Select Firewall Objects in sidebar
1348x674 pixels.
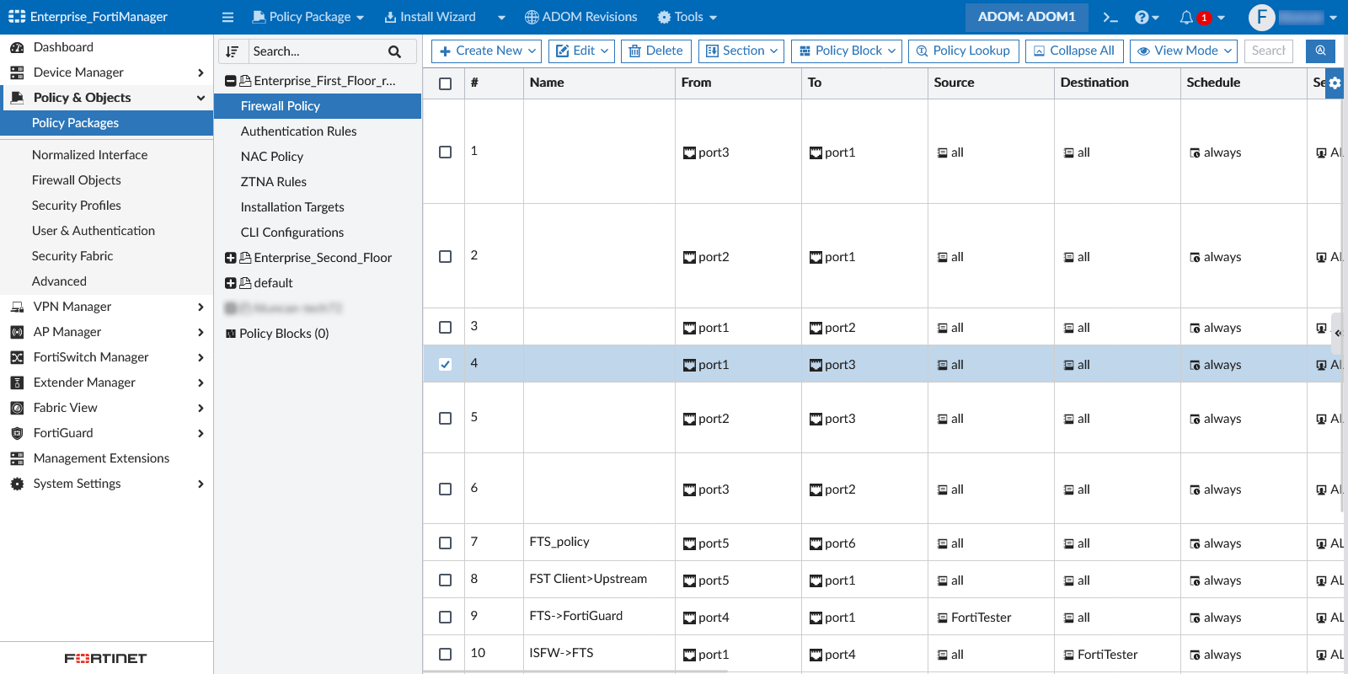pyautogui.click(x=77, y=180)
